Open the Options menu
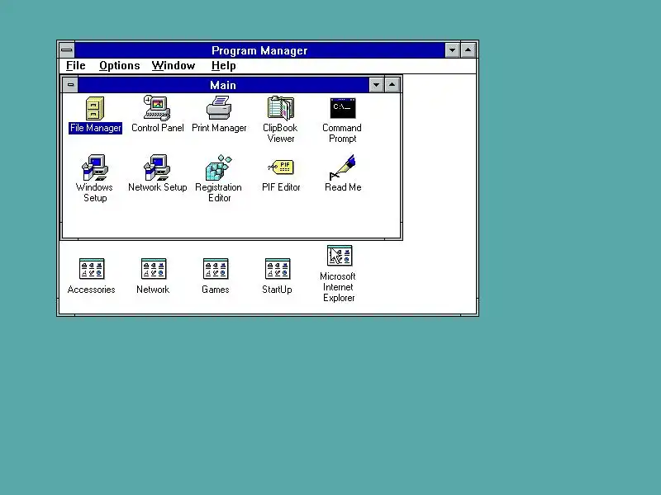 coord(120,66)
